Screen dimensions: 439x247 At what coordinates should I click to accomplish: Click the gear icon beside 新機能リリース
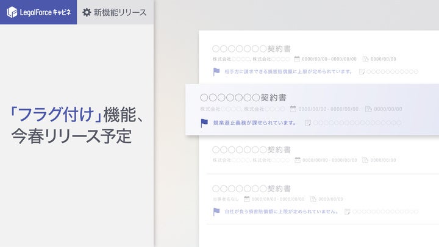click(x=87, y=12)
